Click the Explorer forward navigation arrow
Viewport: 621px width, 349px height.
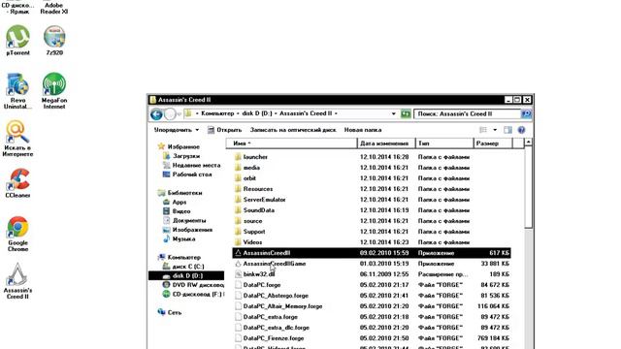pos(170,114)
